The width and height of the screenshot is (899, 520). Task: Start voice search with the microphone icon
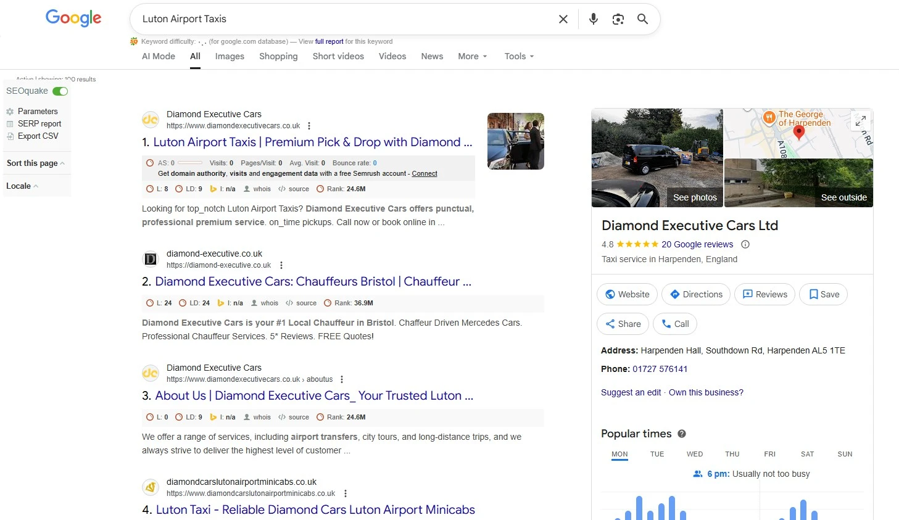coord(593,19)
